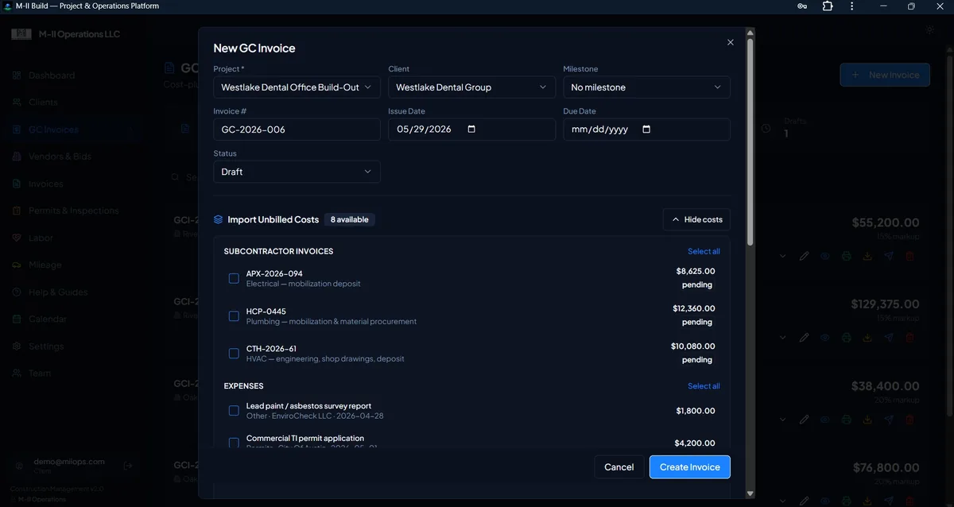
Task: Expand the chevron for the $38,400.00 invoice row
Action: click(x=782, y=420)
